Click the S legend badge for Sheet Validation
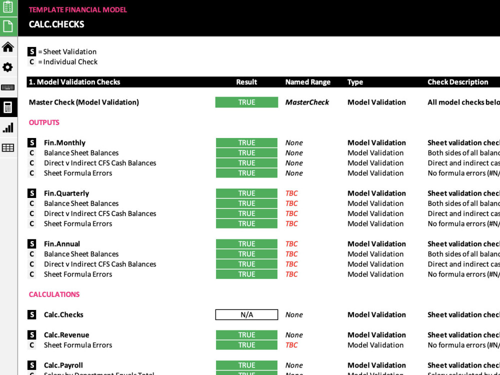The image size is (500, 375). pyautogui.click(x=31, y=51)
